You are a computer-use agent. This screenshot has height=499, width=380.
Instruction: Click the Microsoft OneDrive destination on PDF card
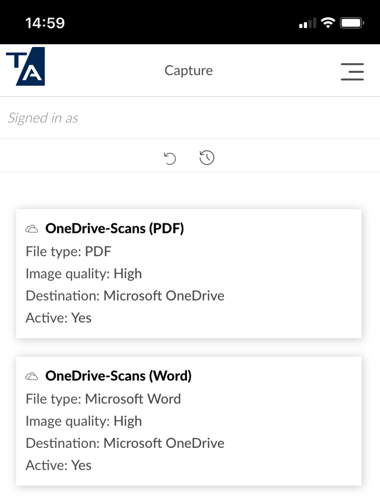click(x=125, y=296)
